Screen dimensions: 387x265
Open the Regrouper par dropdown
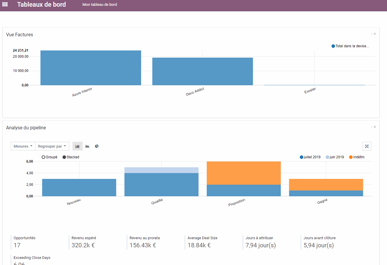point(52,146)
